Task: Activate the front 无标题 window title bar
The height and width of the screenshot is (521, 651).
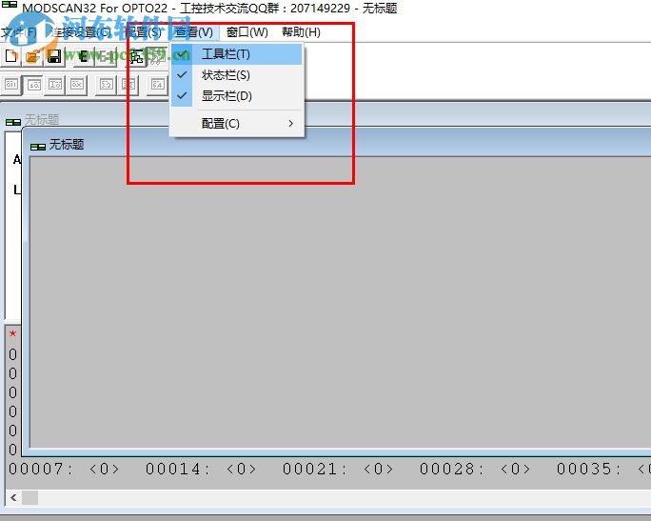Action: [338, 145]
